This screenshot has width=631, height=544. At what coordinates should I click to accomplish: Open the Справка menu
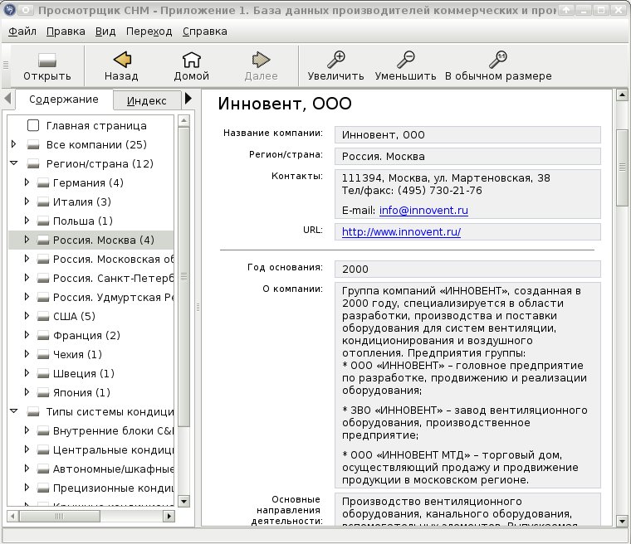(x=205, y=32)
